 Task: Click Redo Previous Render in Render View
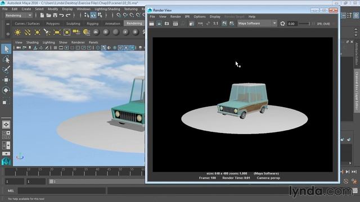151,24
